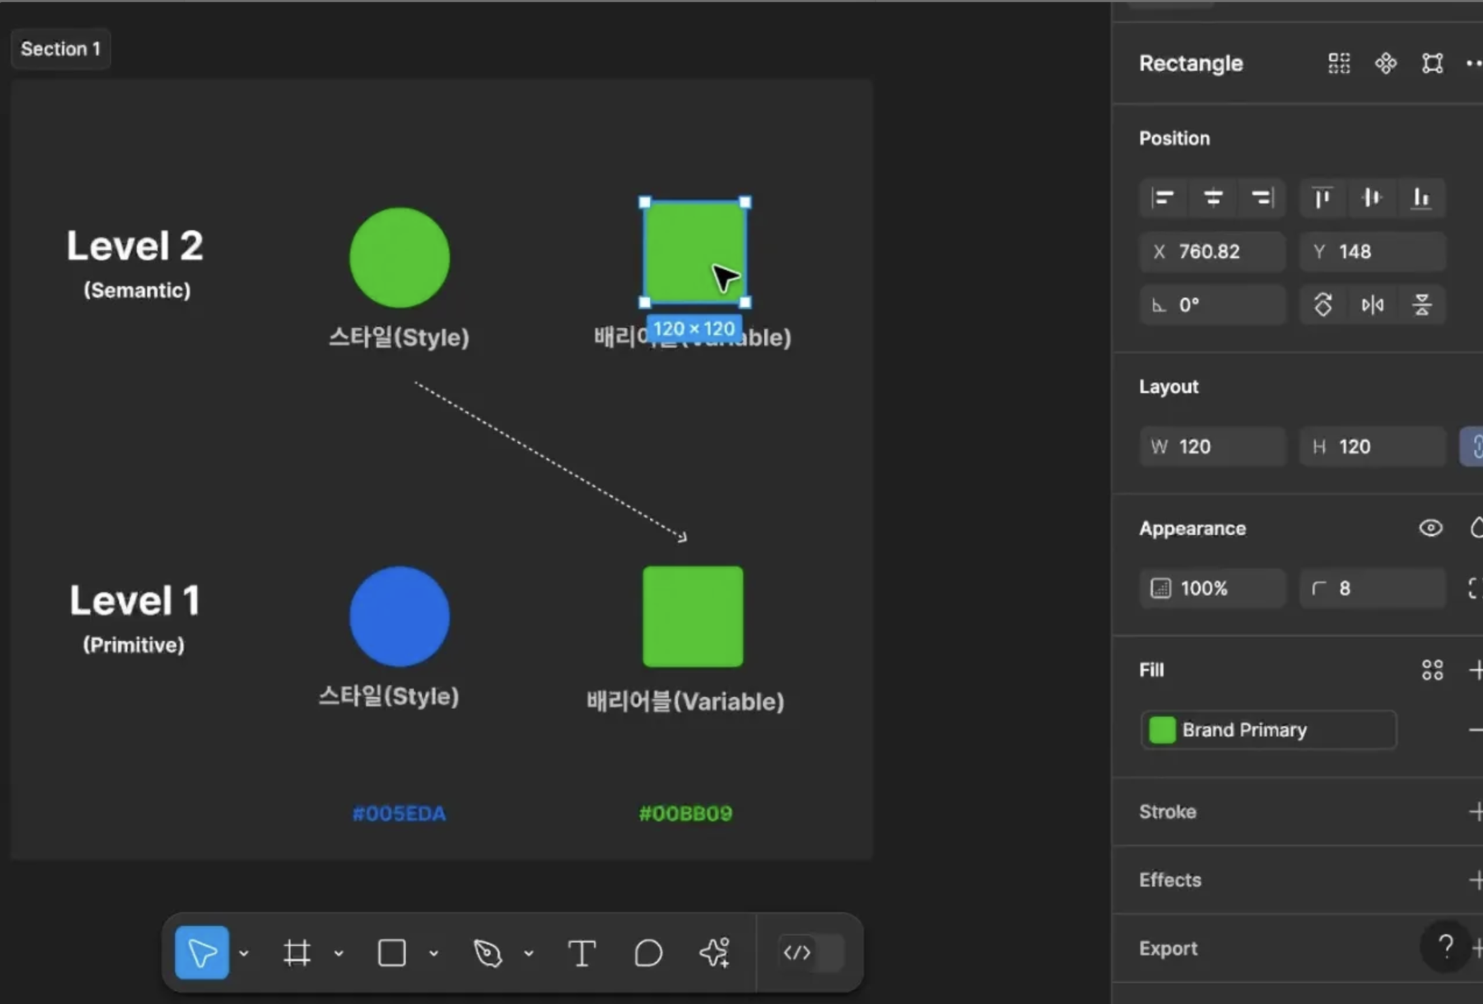
Task: Click the Brand Primary fill color swatch
Action: point(1162,730)
